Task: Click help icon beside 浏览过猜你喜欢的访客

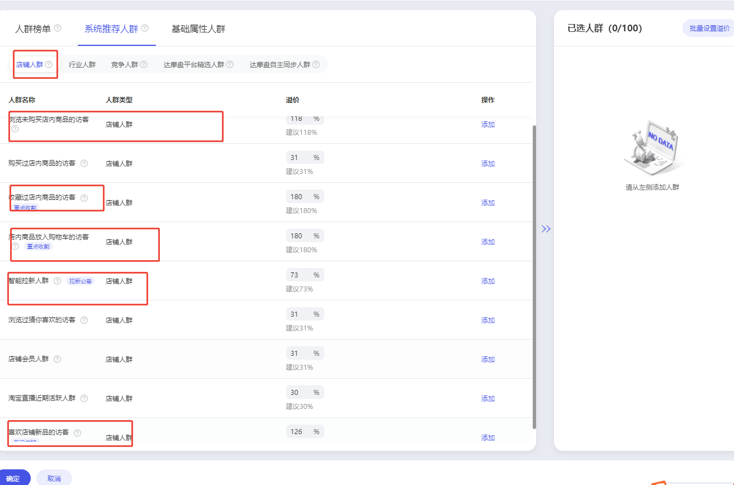Action: pos(84,320)
